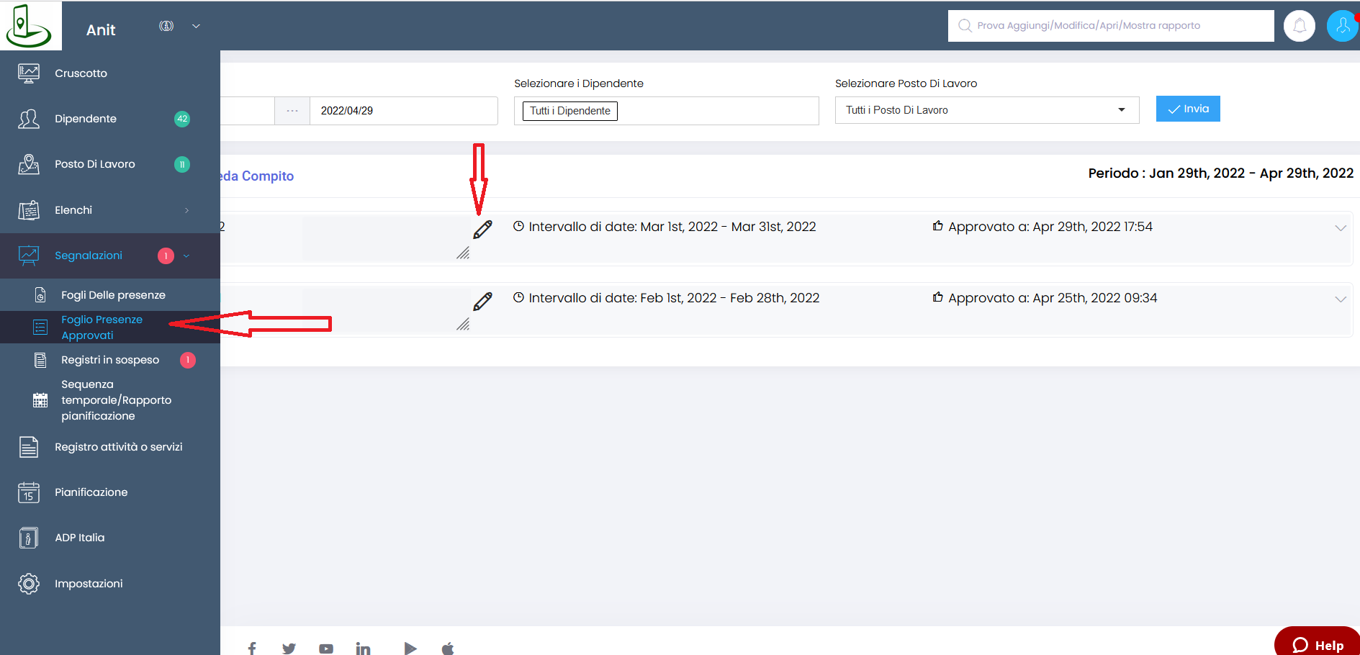Image resolution: width=1360 pixels, height=655 pixels.
Task: Open the user profile avatar
Action: coord(1343,26)
